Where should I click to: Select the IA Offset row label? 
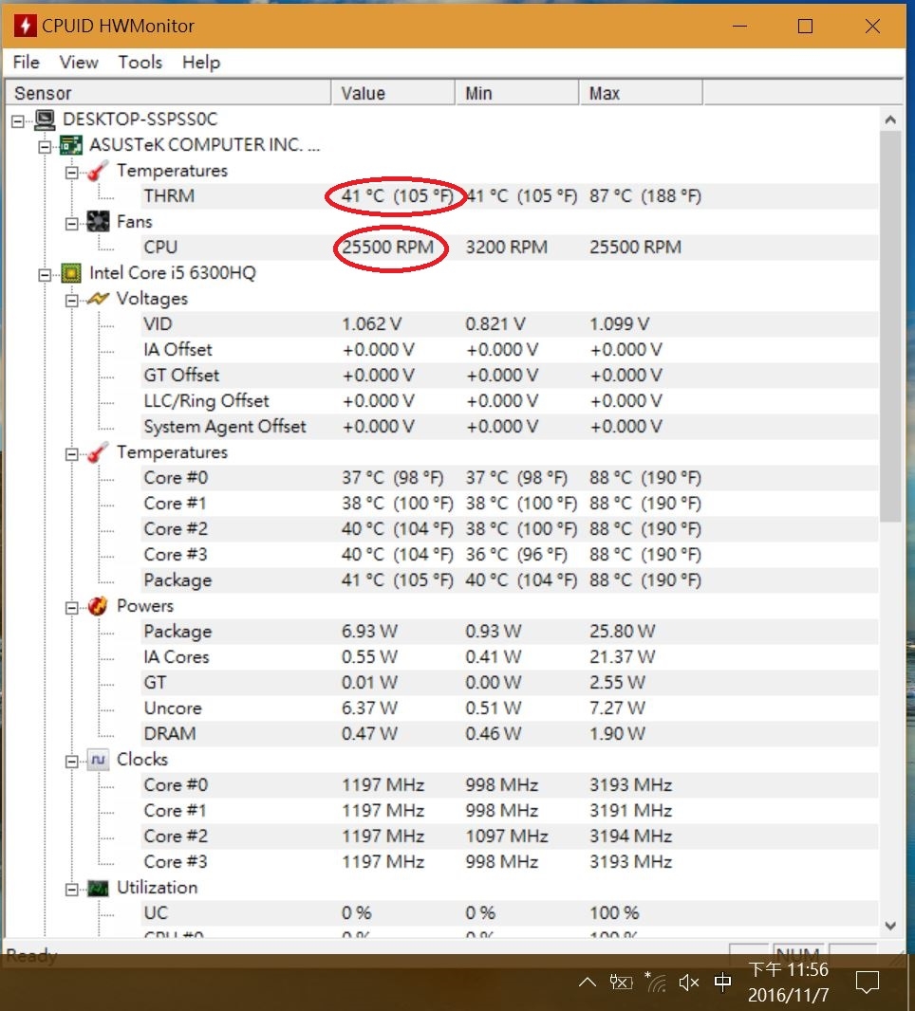click(x=178, y=350)
